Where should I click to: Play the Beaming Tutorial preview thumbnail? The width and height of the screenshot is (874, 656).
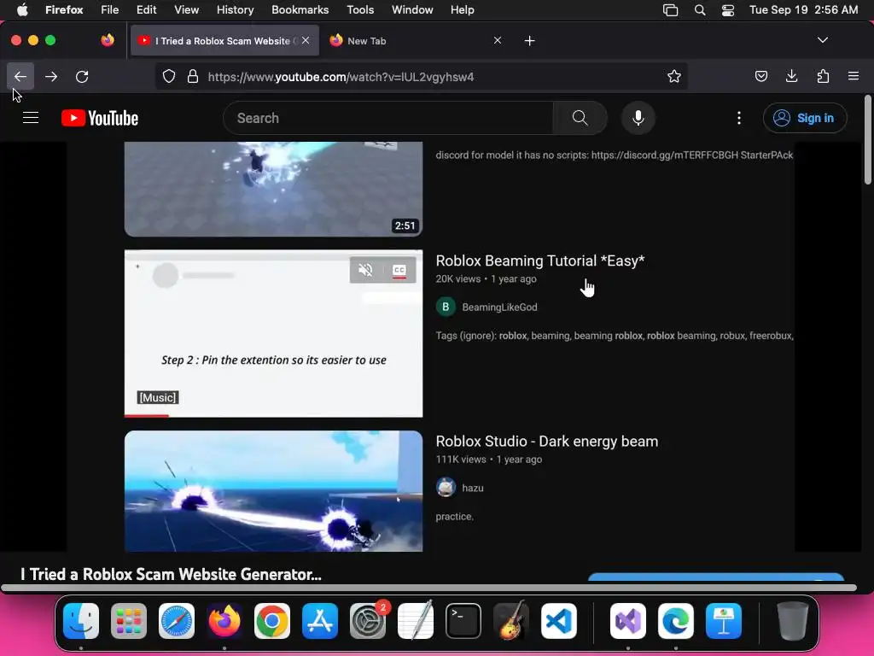(x=273, y=333)
